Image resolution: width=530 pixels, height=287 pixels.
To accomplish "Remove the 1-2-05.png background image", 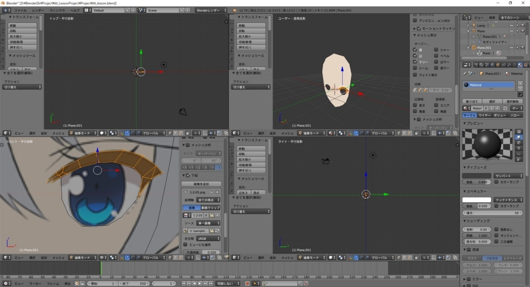I will [x=217, y=192].
